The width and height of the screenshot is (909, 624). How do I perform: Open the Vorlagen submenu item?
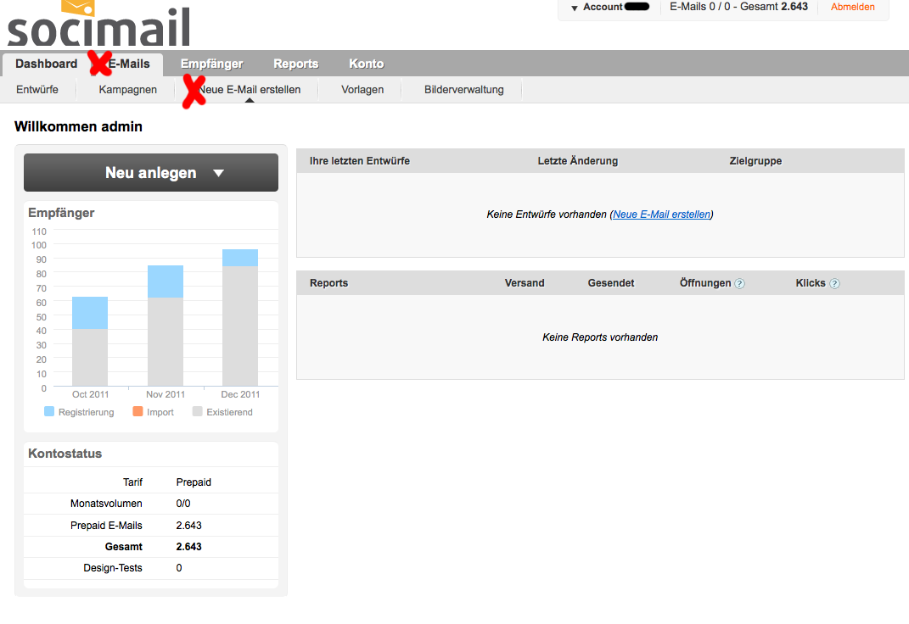(x=362, y=90)
